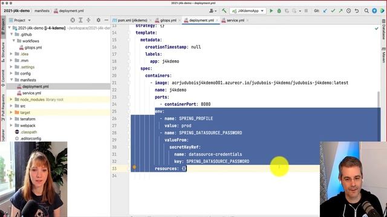Expand All in the Project panel
The height and width of the screenshot is (217, 387).
click(x=80, y=20)
